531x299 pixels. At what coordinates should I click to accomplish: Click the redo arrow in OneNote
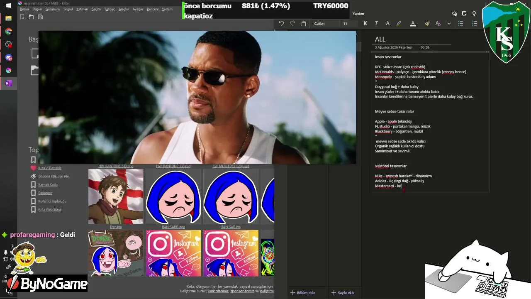(x=292, y=24)
